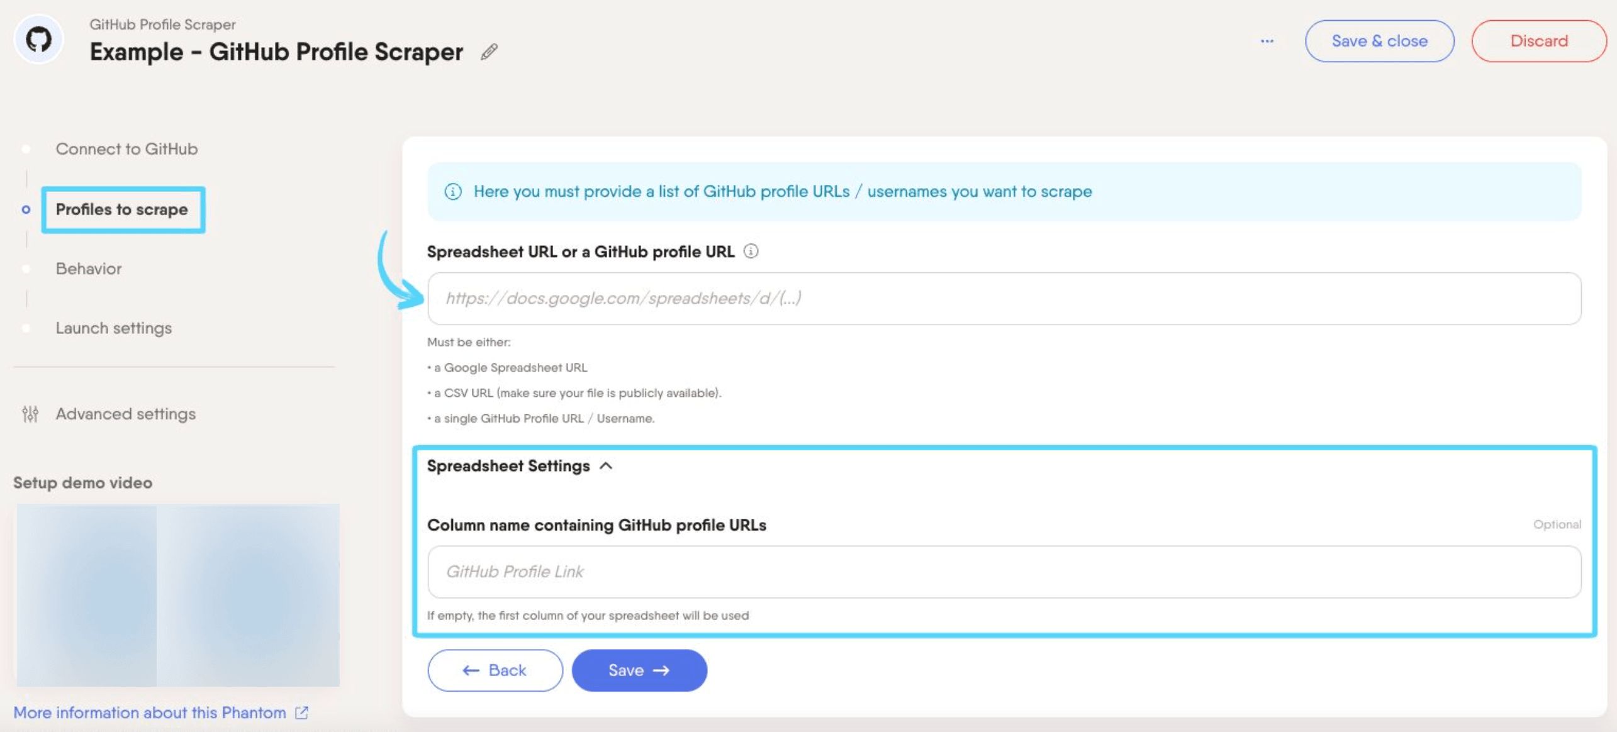Screen dimensions: 1617x732
Task: Click 'If empty, the first column' helper text
Action: [x=588, y=616]
